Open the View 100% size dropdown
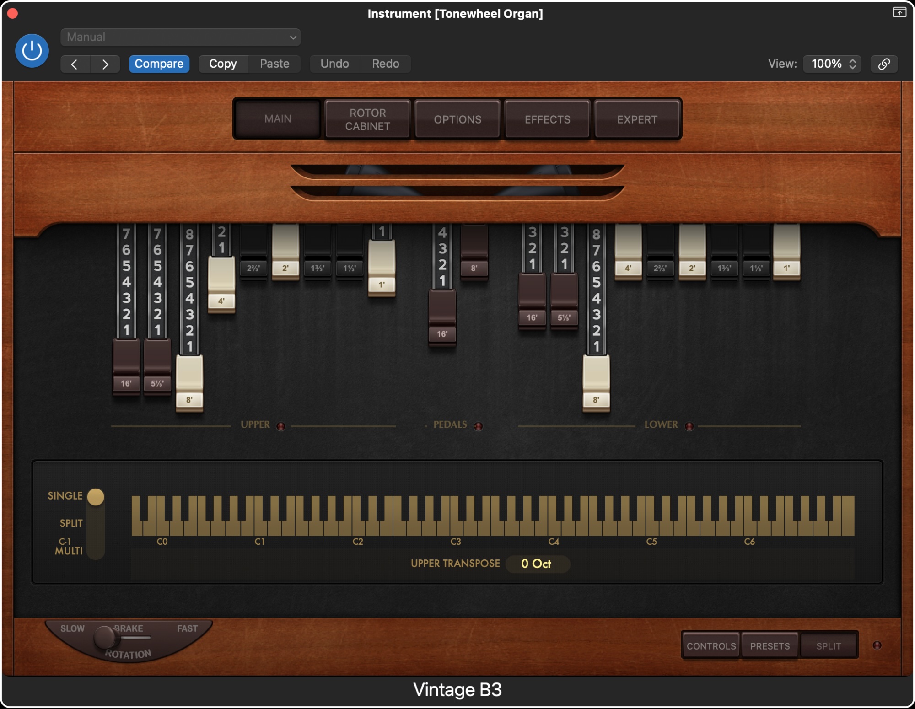Image resolution: width=915 pixels, height=709 pixels. tap(832, 64)
